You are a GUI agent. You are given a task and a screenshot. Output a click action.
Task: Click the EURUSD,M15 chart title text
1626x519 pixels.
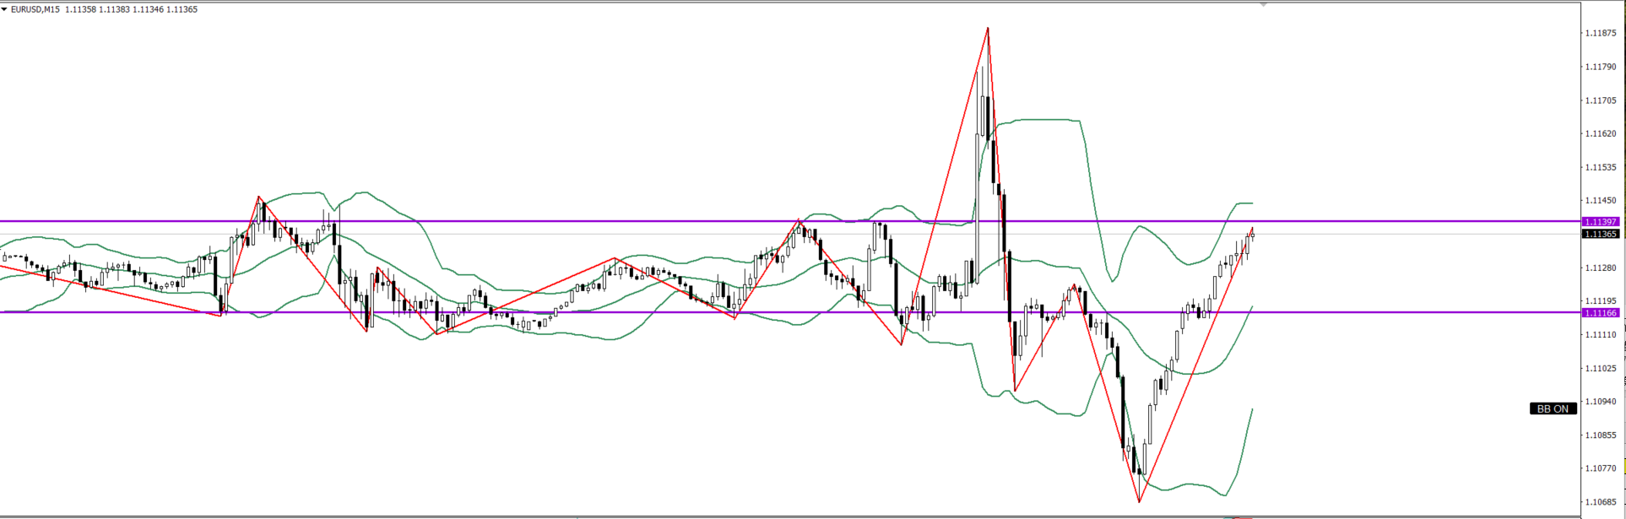click(x=35, y=9)
